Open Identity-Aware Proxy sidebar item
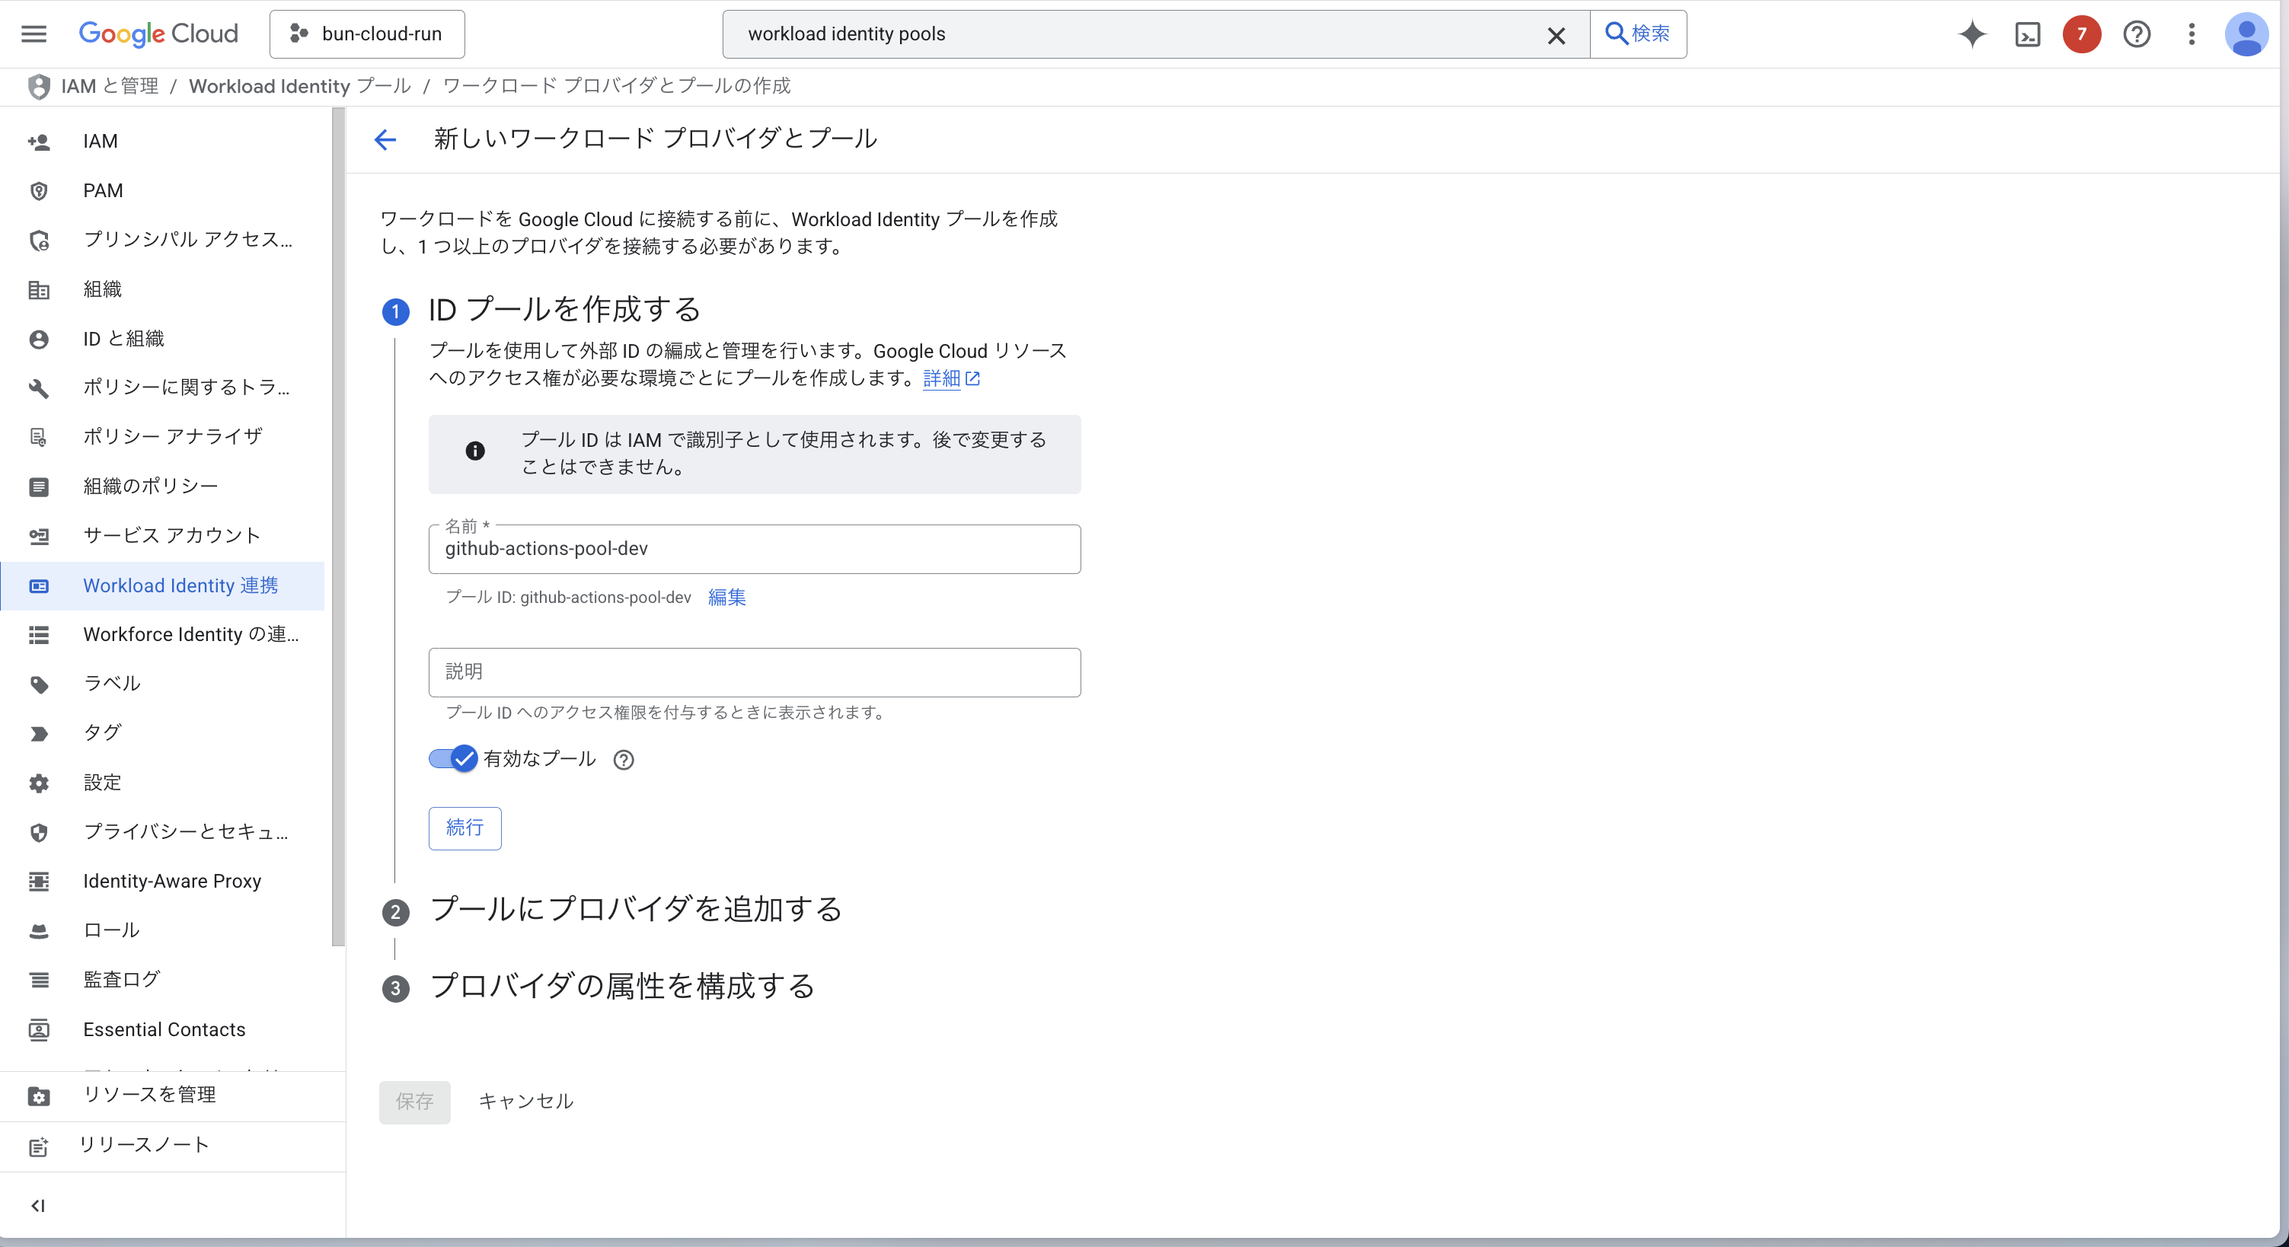Image resolution: width=2289 pixels, height=1247 pixels. point(171,881)
